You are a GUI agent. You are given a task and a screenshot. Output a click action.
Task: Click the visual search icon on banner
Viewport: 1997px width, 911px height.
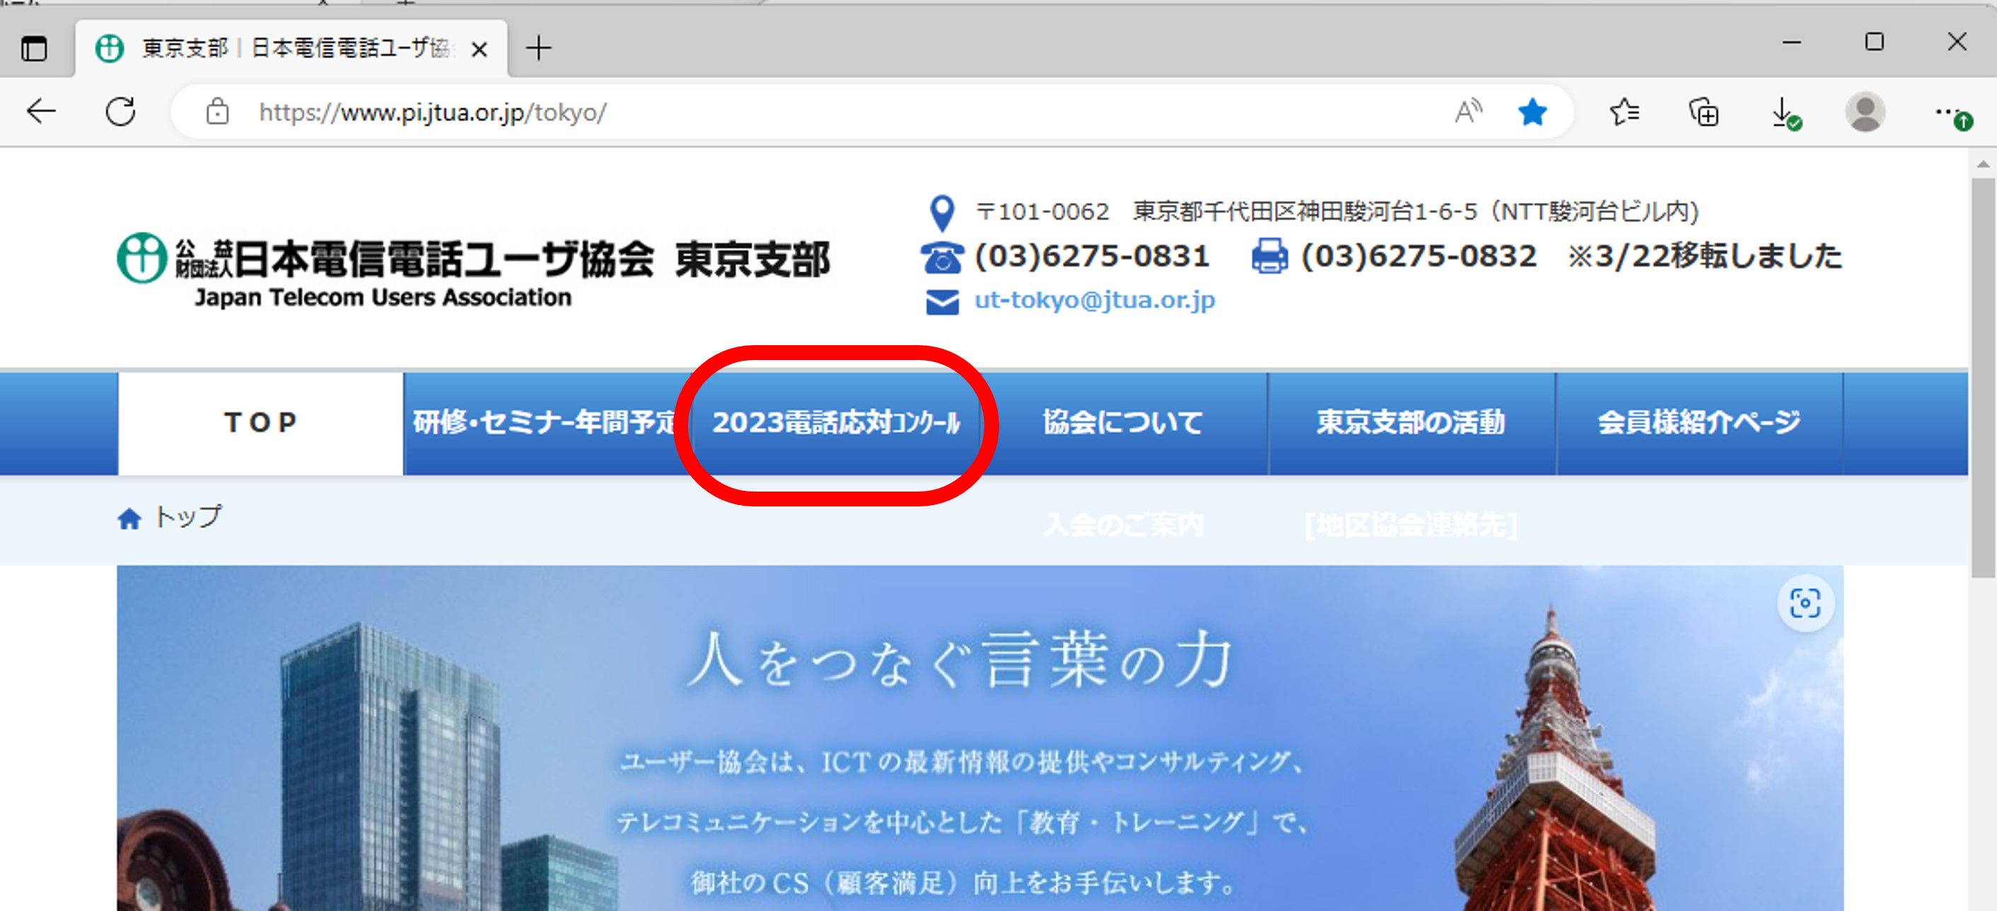pyautogui.click(x=1805, y=603)
